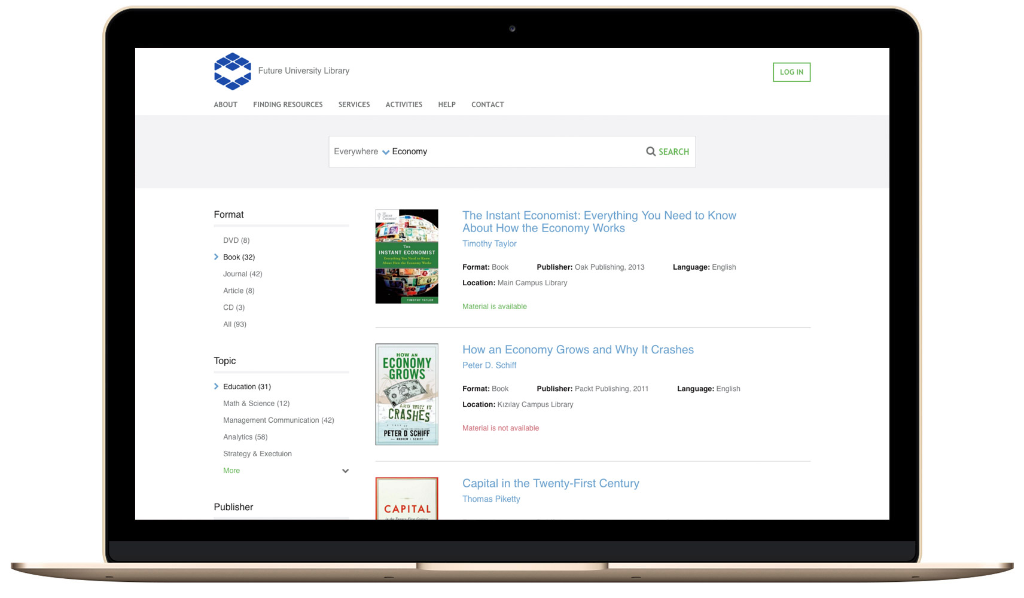This screenshot has width=1024, height=598.
Task: Open the Everywhere search scope dropdown
Action: (x=361, y=152)
